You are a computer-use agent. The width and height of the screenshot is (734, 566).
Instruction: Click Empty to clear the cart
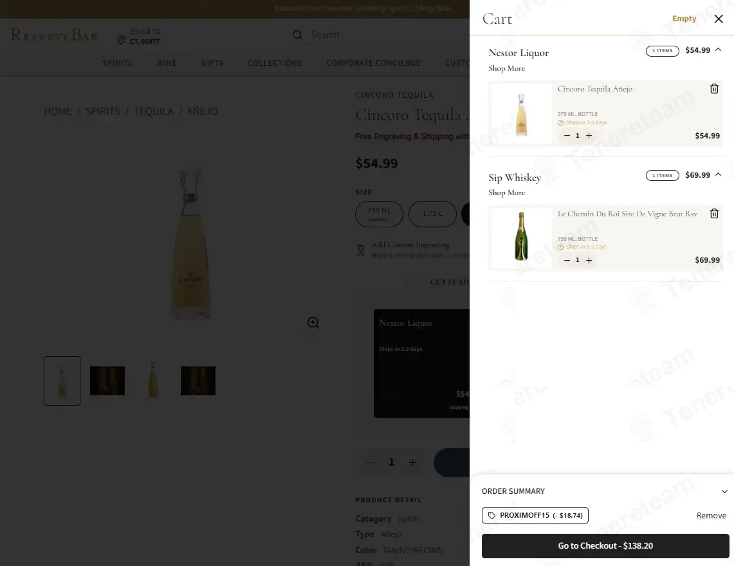684,19
